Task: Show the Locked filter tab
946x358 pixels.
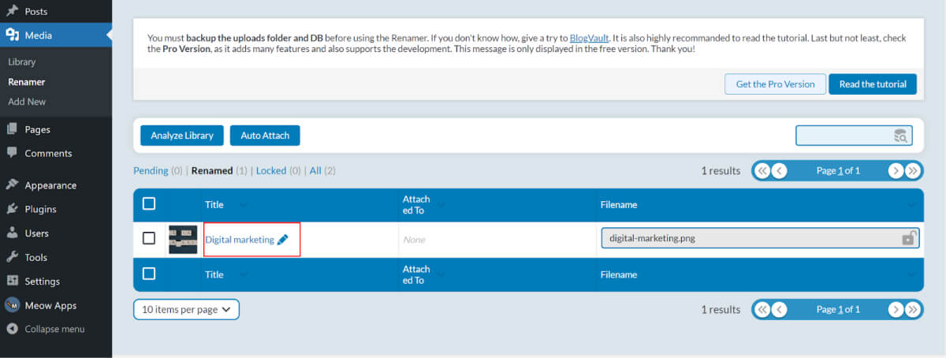Action: click(x=271, y=170)
